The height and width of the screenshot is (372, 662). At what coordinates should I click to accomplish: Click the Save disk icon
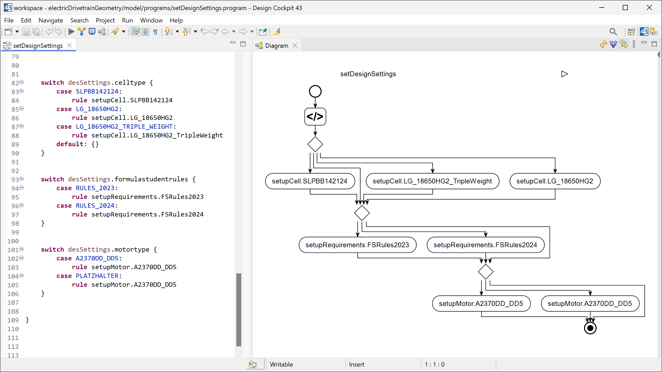point(26,32)
